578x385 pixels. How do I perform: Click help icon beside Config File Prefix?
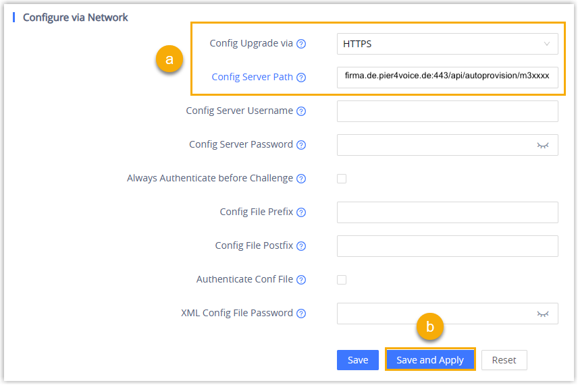coord(301,212)
